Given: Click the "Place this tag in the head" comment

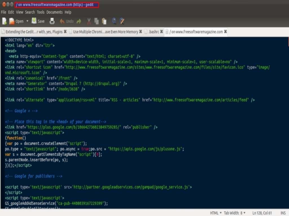Looking at the screenshot, I should point(56,122).
